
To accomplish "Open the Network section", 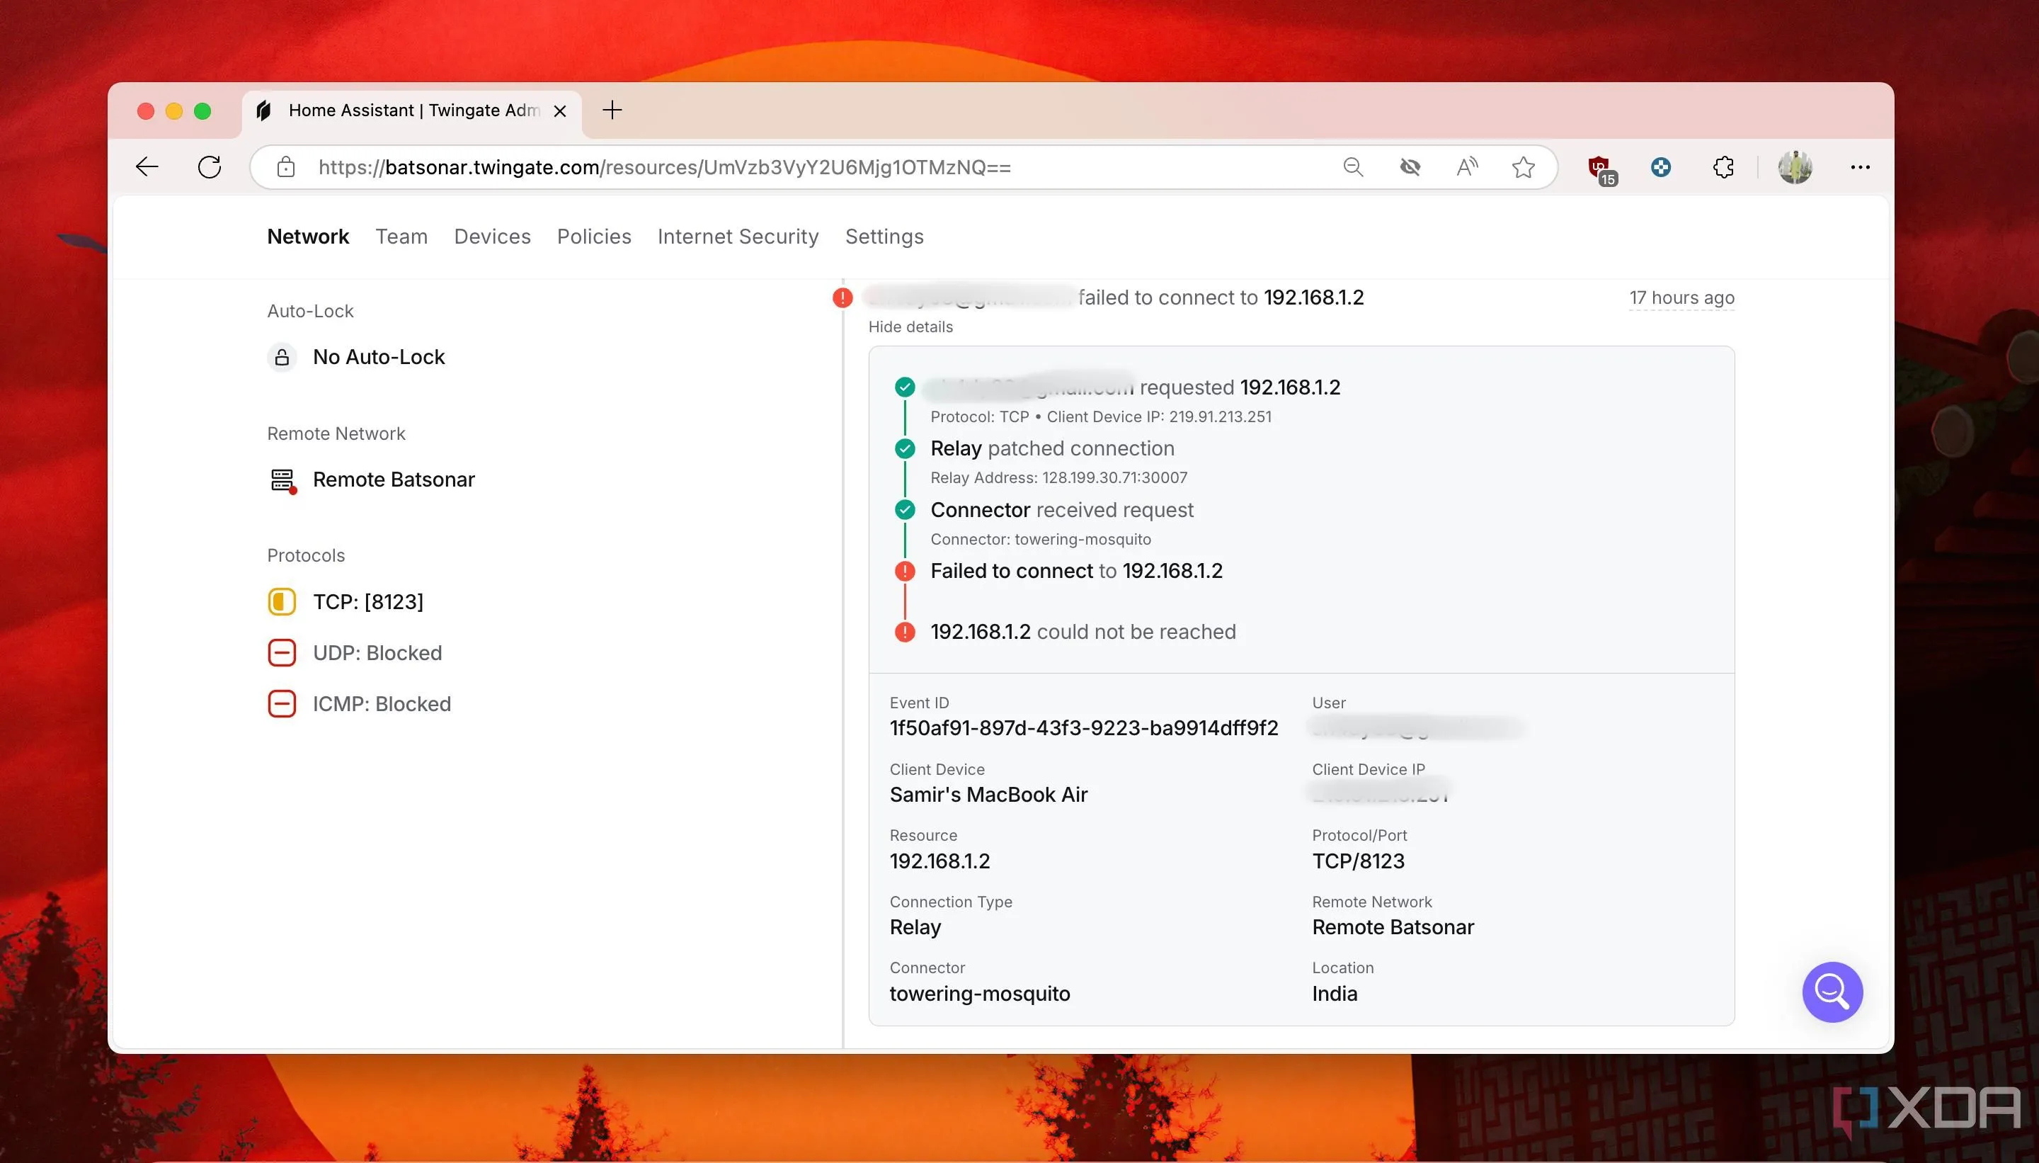I will click(308, 237).
